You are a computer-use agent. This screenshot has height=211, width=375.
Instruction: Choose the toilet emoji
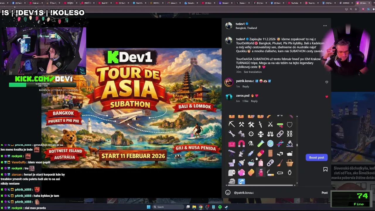232,163
